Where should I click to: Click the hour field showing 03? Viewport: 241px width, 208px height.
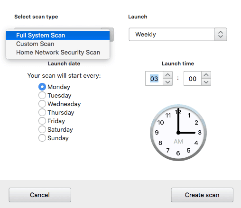tap(154, 79)
